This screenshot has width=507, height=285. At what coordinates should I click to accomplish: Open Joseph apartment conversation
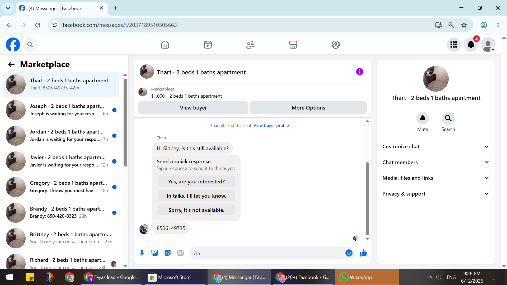[x=61, y=110]
